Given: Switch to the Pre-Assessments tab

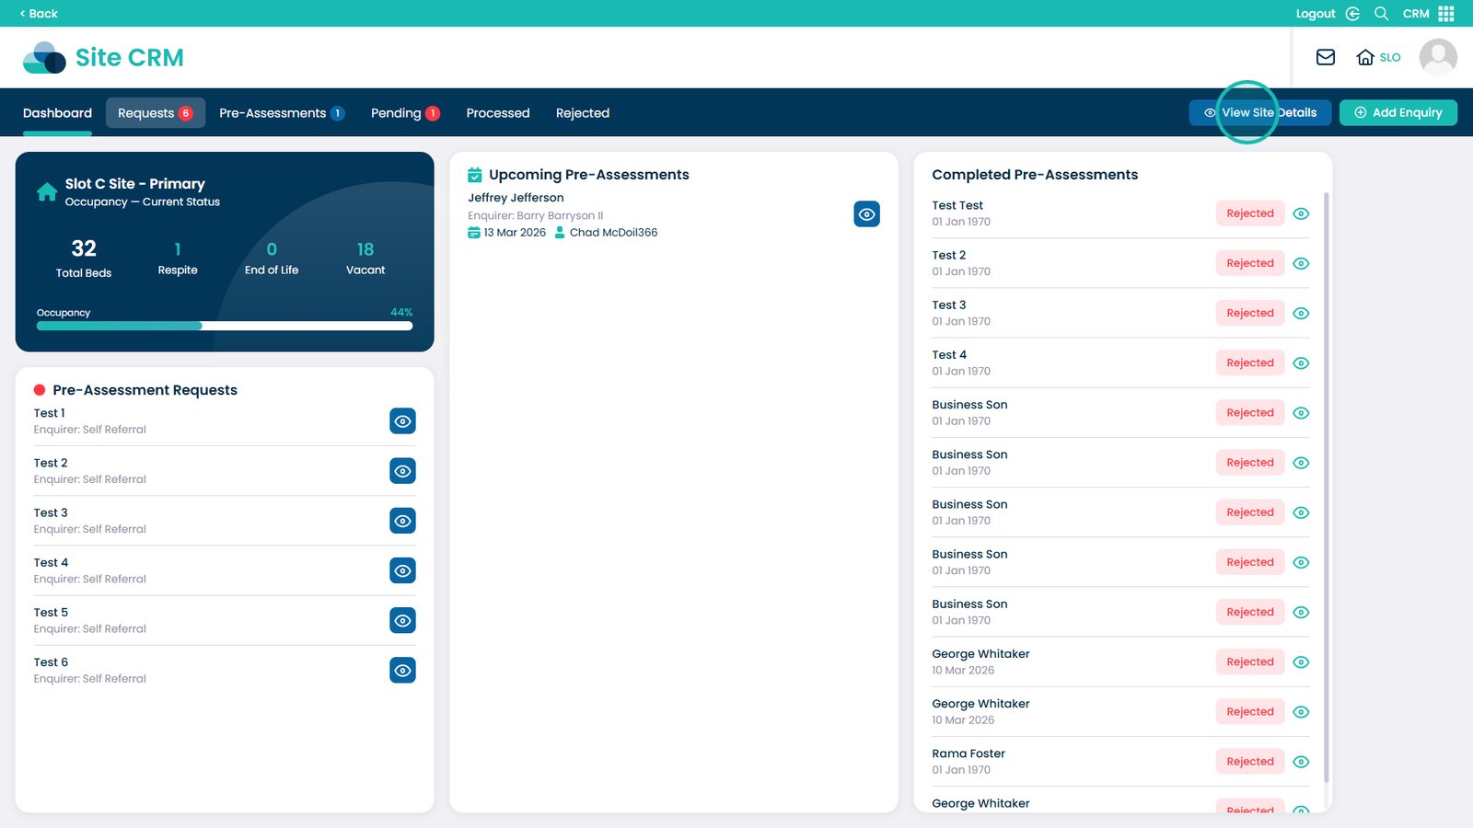Looking at the screenshot, I should [281, 113].
